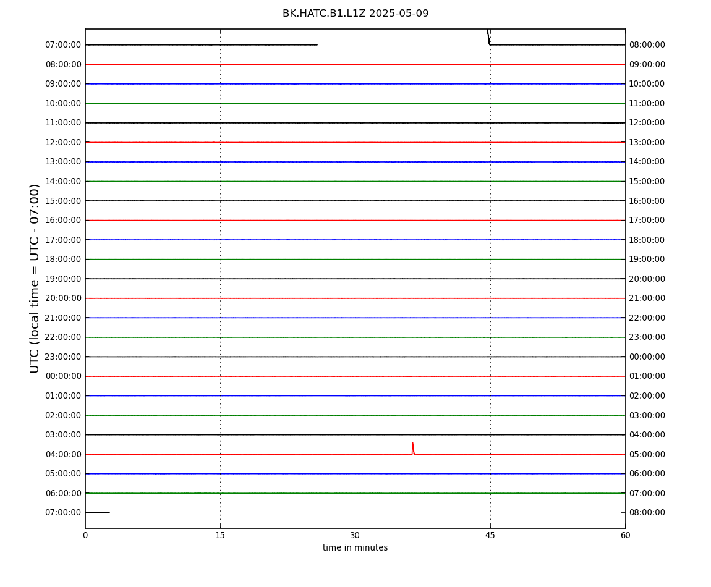Click the left-axis label 04:00:00
The image size is (711, 587).
click(63, 454)
